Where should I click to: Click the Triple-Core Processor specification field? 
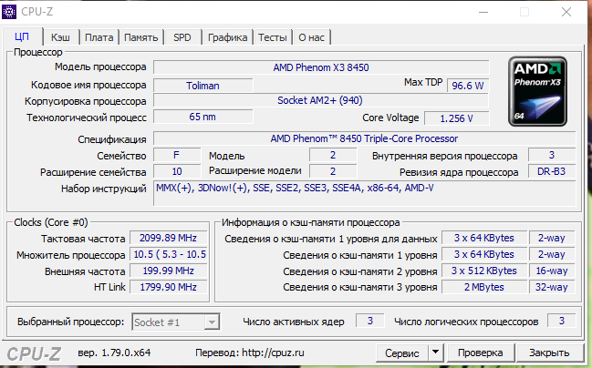pos(364,138)
